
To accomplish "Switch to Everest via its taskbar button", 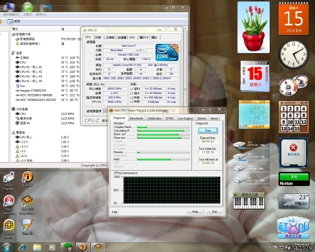I will (83, 247).
